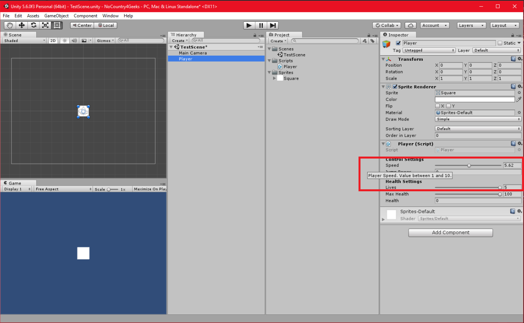Screen dimensions: 524x323
Task: Open the Collab button
Action: pos(386,25)
